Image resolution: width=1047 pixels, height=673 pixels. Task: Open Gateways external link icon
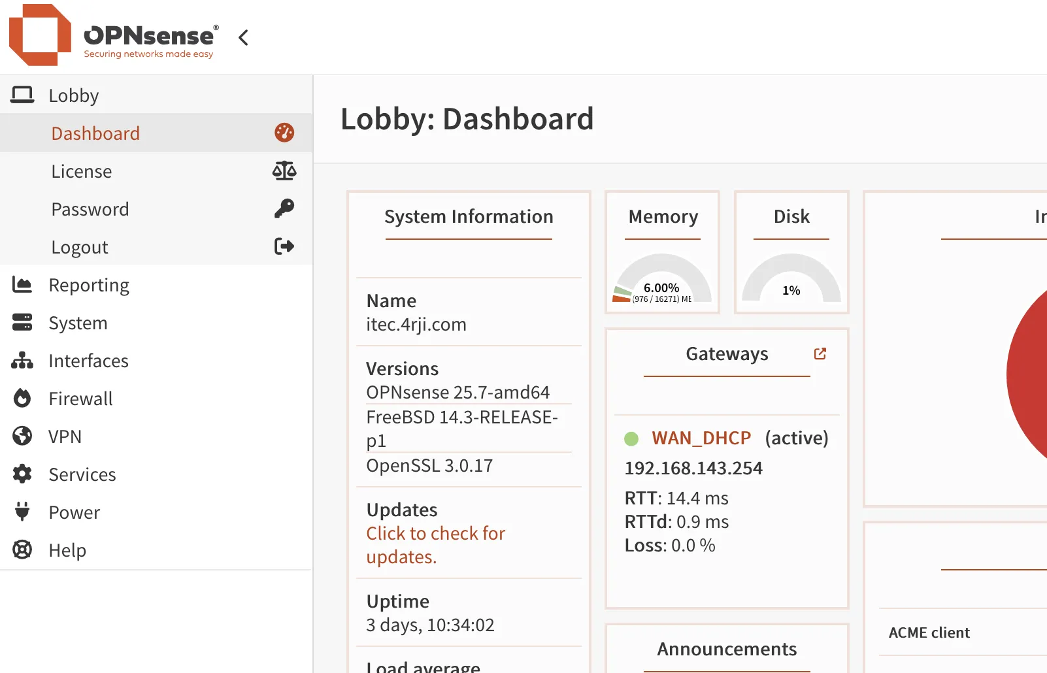coord(820,353)
